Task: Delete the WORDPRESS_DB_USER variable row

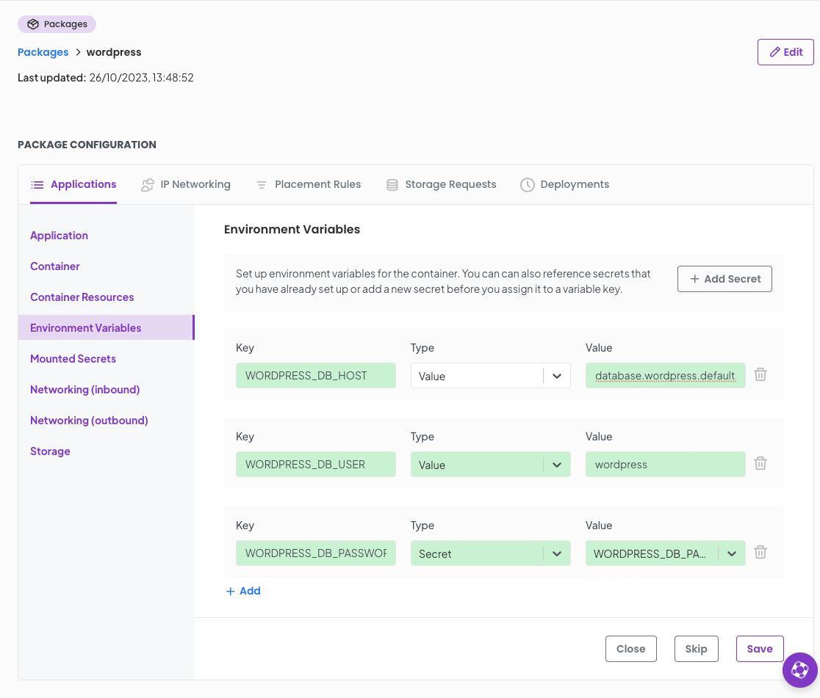Action: (760, 463)
